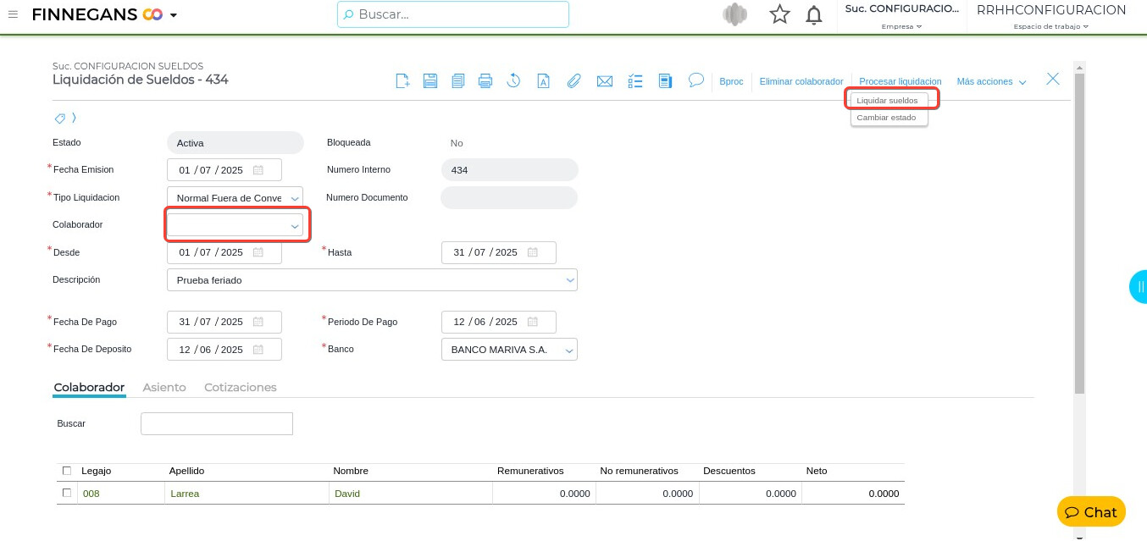Print the liquidación with printer icon

[485, 81]
